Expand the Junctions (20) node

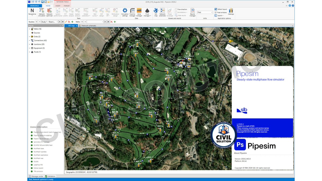[30, 44]
